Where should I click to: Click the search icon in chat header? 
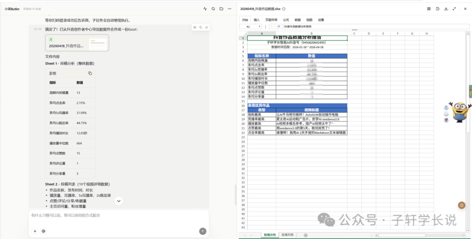[213, 9]
